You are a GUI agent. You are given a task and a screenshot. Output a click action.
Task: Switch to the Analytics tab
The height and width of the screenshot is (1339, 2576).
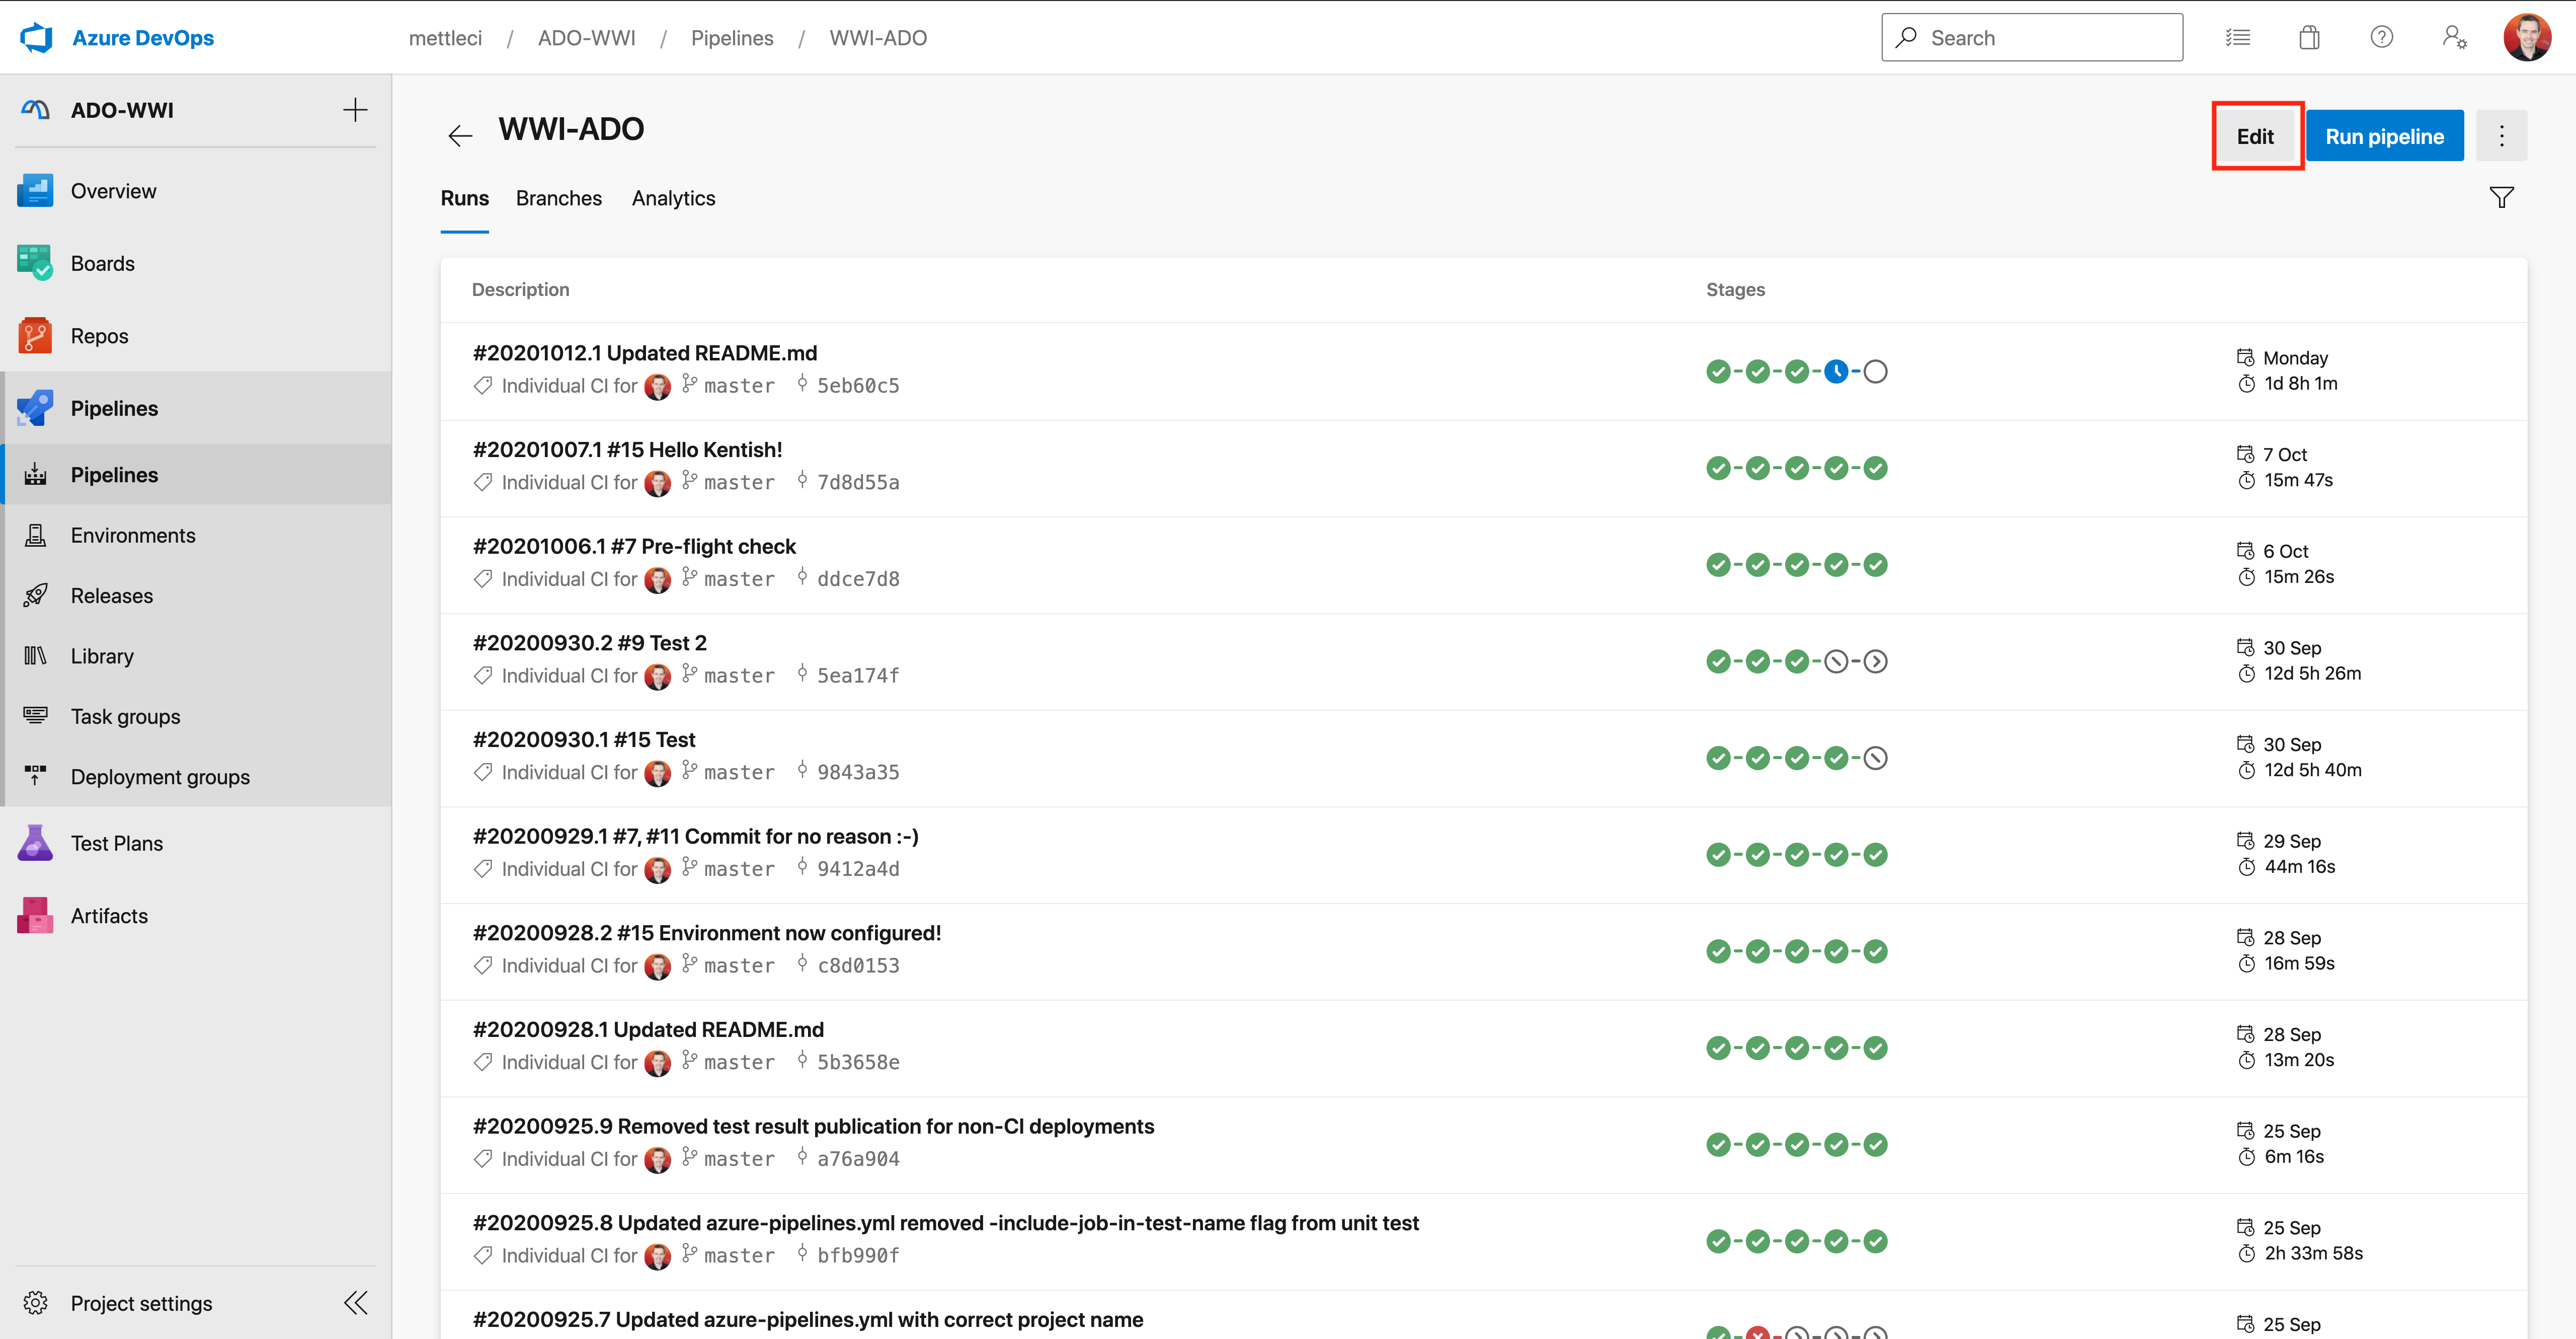click(x=673, y=198)
